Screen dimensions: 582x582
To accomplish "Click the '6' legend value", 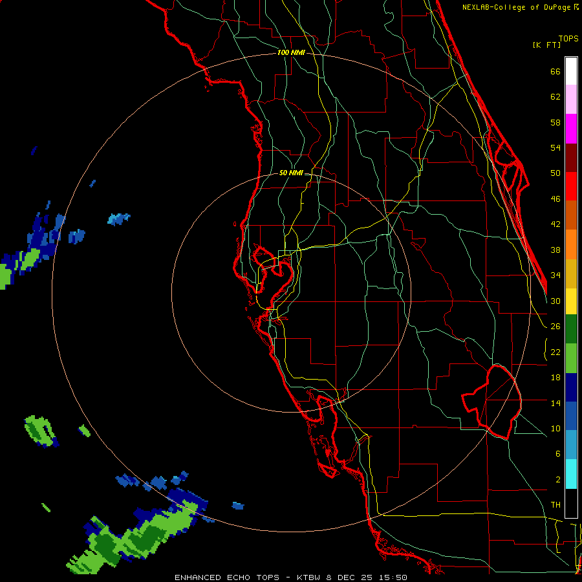I will [x=557, y=453].
